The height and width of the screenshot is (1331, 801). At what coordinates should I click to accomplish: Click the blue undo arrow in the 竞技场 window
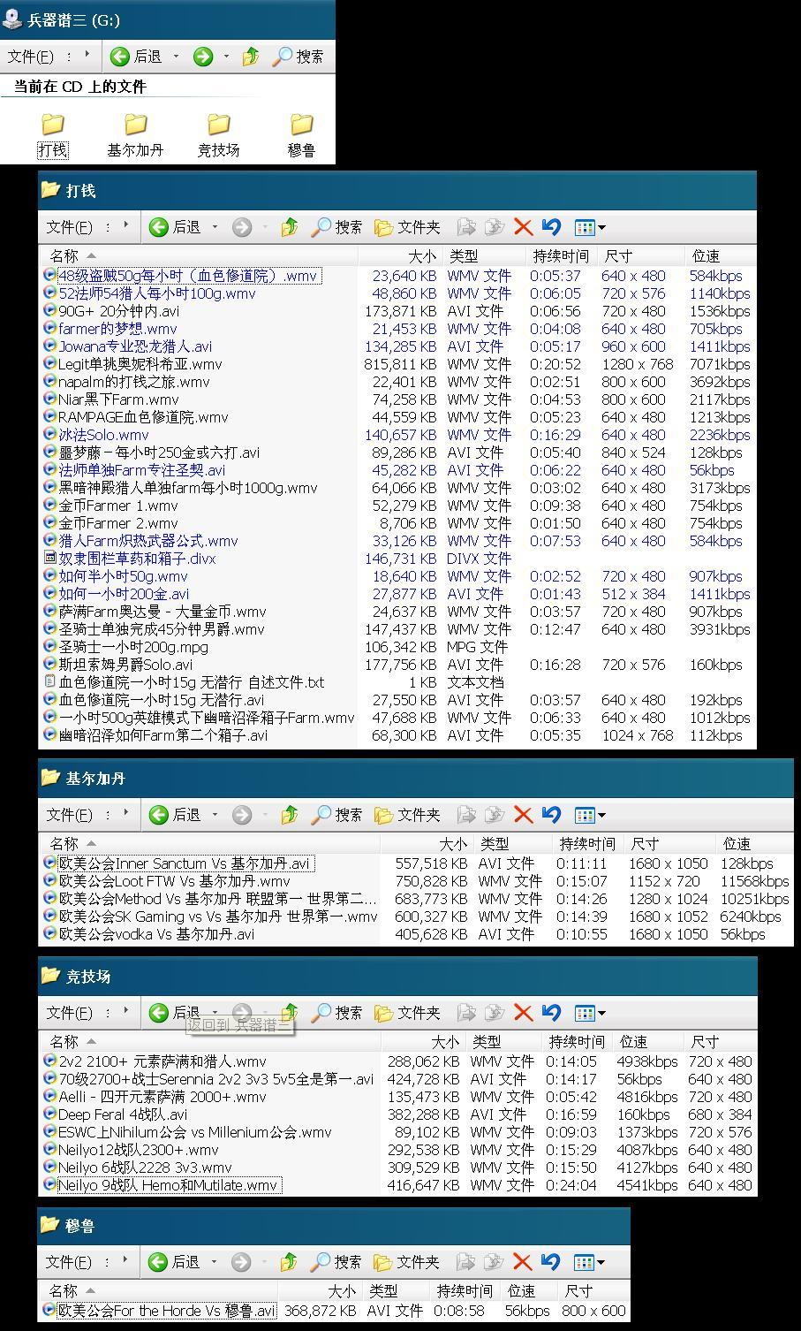click(551, 1013)
